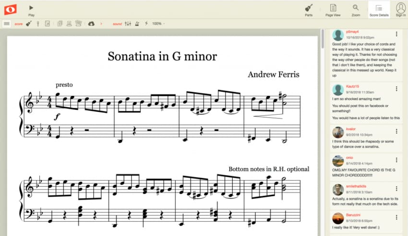The width and height of the screenshot is (408, 236).
Task: Click the Sign In button
Action: coord(400,9)
